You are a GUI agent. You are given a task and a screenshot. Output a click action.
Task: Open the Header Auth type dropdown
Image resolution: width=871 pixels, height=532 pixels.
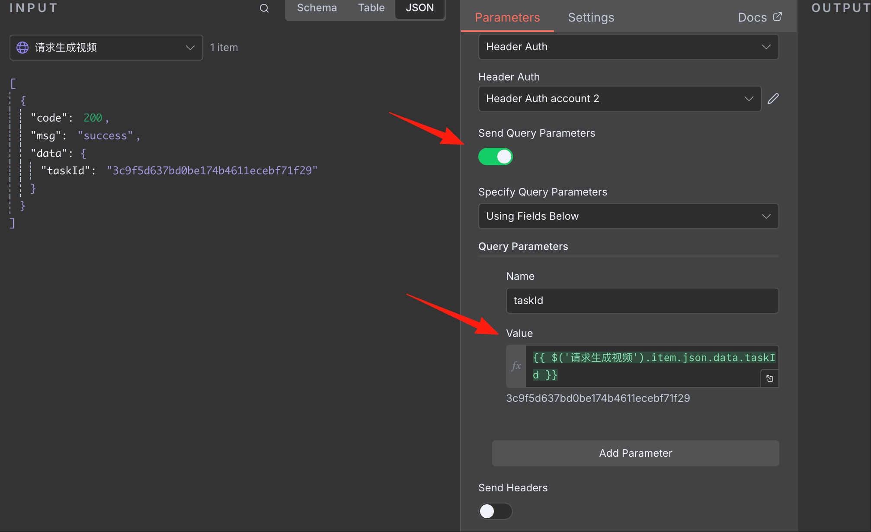coord(628,47)
